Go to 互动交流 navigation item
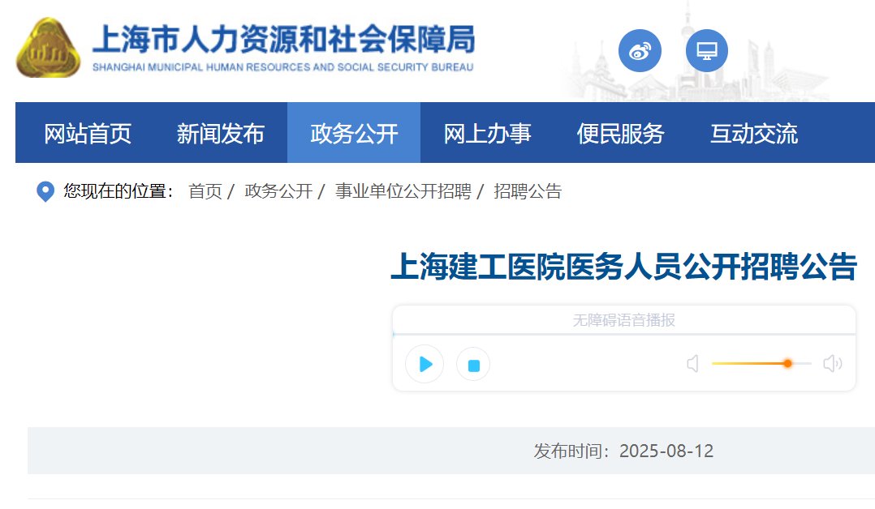 754,134
